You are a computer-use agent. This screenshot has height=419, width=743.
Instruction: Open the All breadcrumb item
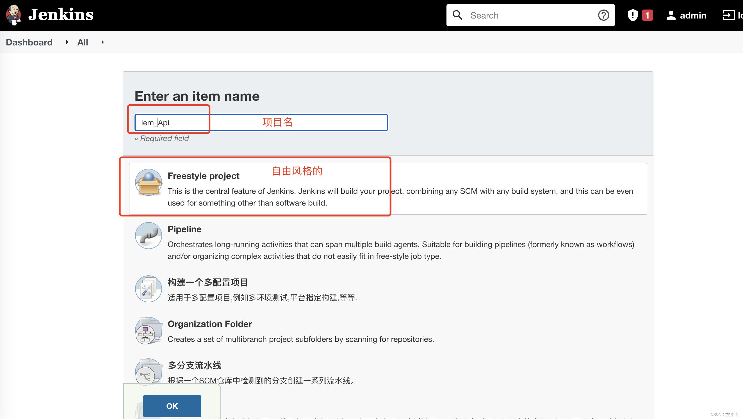point(83,42)
